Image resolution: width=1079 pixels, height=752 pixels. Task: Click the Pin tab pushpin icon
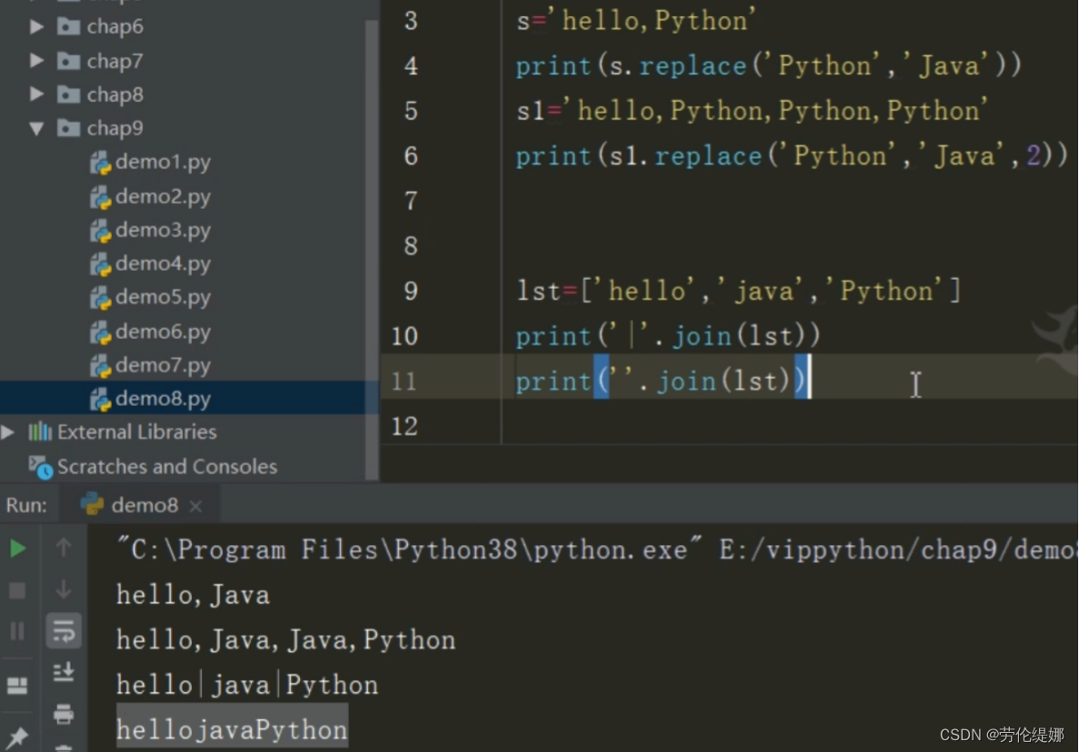coord(17,737)
